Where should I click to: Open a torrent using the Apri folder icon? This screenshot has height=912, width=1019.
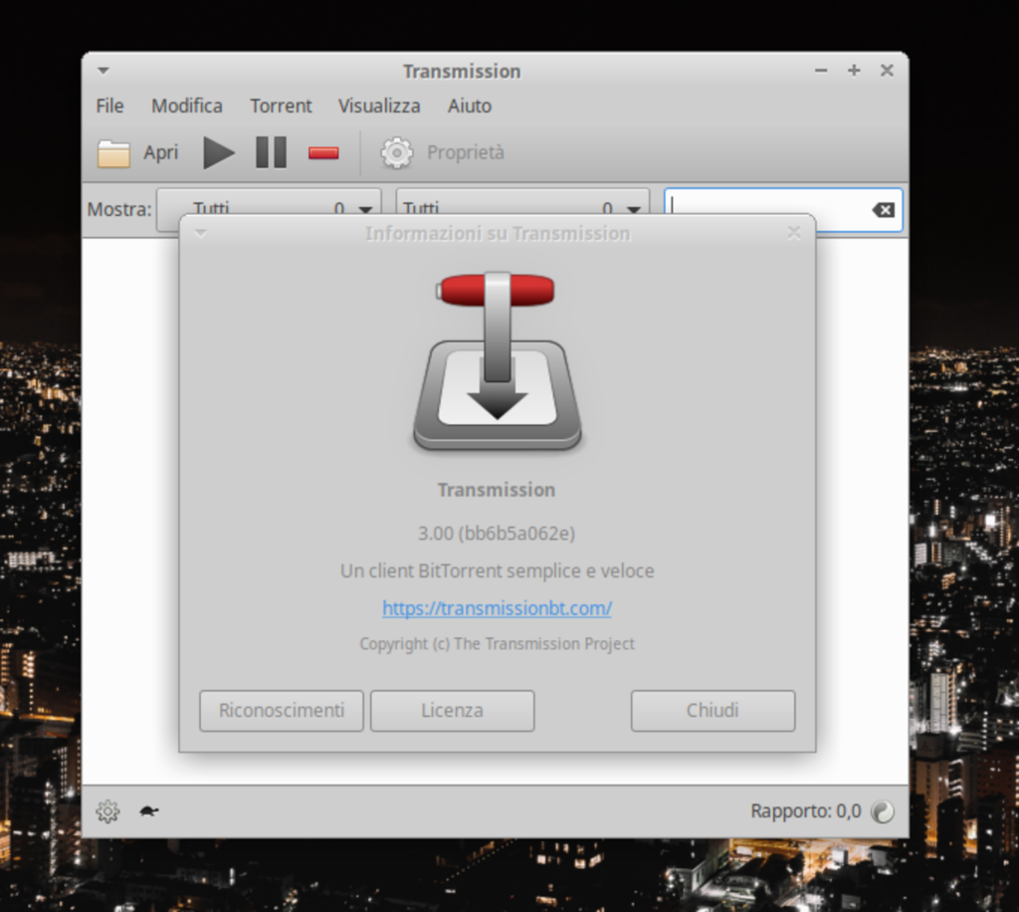click(113, 152)
